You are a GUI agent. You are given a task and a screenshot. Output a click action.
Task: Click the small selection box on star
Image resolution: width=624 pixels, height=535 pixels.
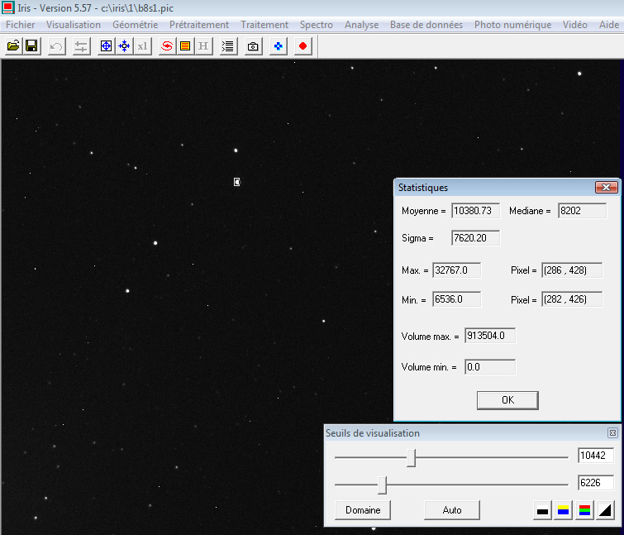(x=236, y=182)
